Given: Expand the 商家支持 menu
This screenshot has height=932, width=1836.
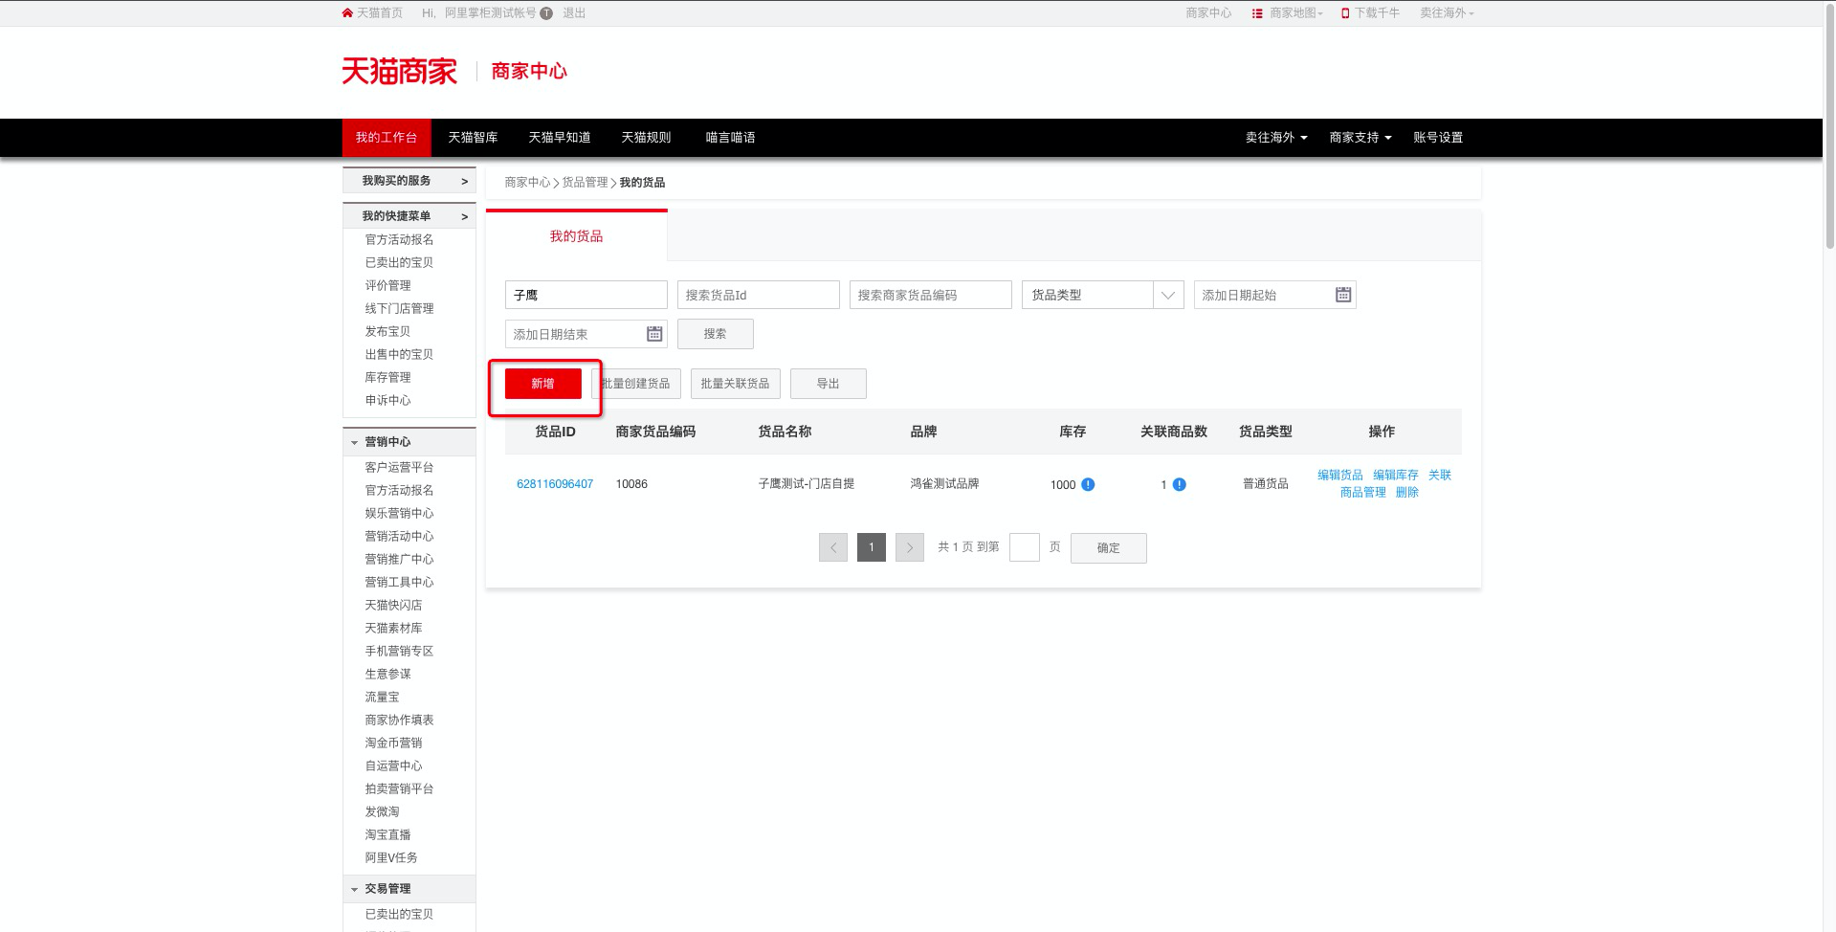Looking at the screenshot, I should [1360, 138].
